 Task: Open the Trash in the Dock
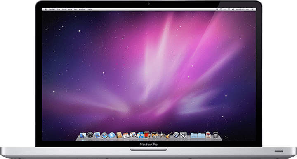216,135
